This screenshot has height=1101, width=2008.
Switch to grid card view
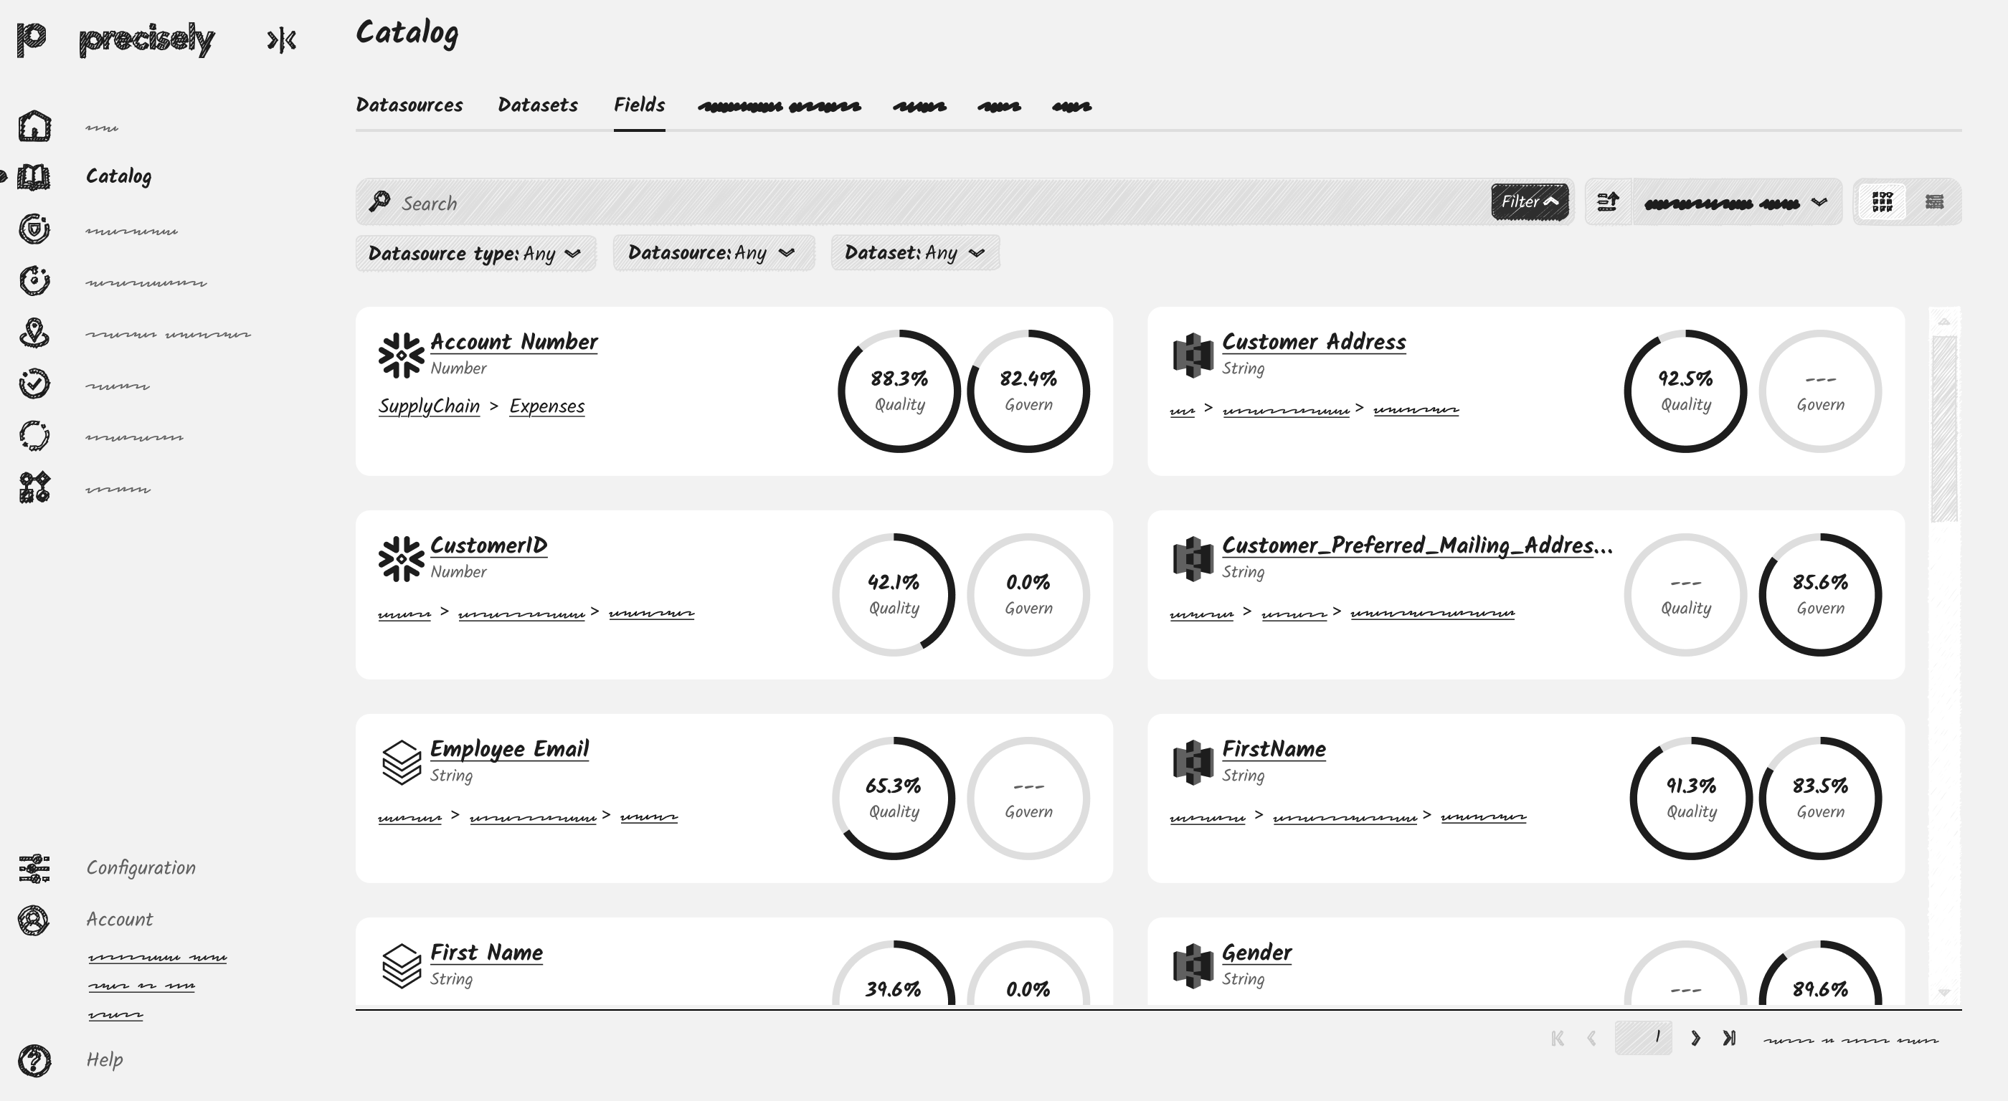[1883, 203]
